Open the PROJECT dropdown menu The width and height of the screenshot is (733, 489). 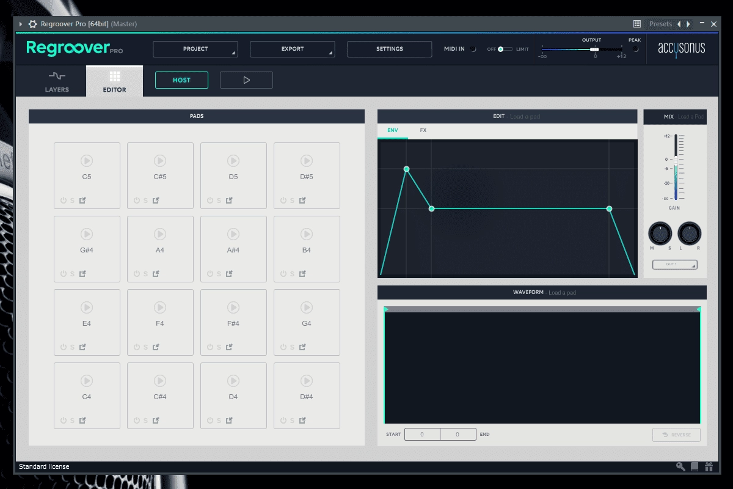point(195,49)
